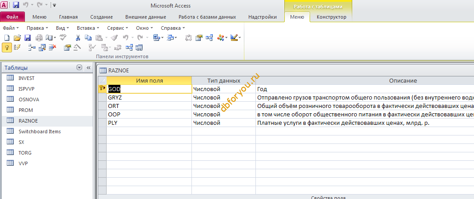Screen dimensions: 474x199
Task: Create a new database with the New icon
Action: coord(7,38)
